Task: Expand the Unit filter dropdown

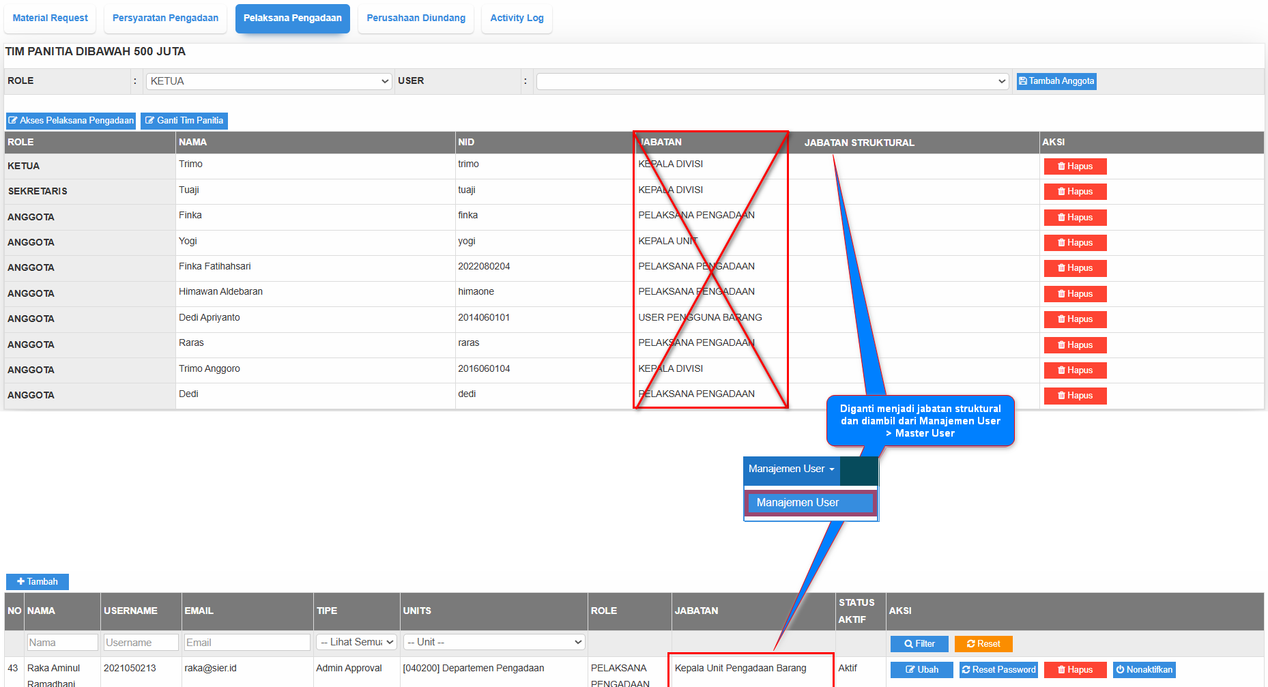Action: [x=494, y=643]
